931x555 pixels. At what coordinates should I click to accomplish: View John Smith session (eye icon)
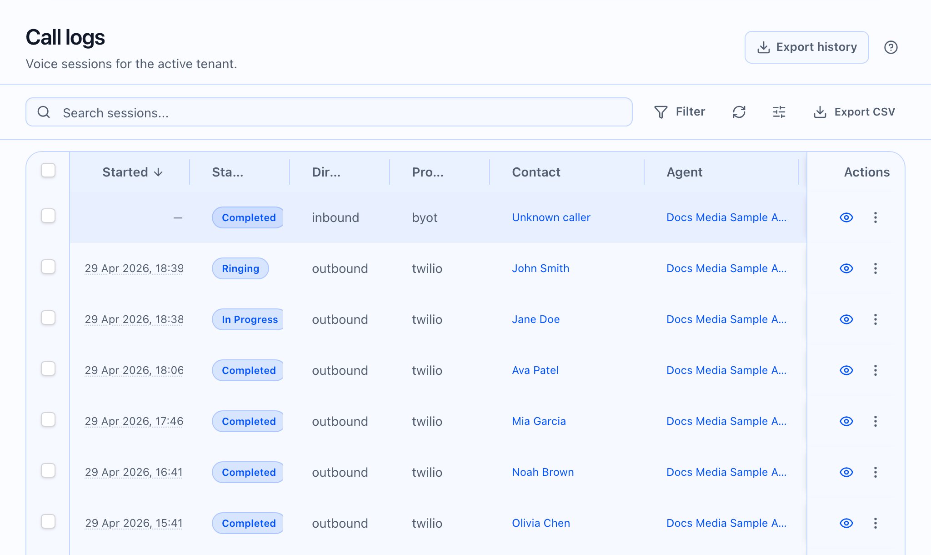[x=846, y=268]
